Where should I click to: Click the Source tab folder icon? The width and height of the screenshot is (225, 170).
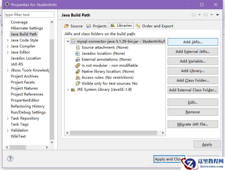tap(66, 26)
